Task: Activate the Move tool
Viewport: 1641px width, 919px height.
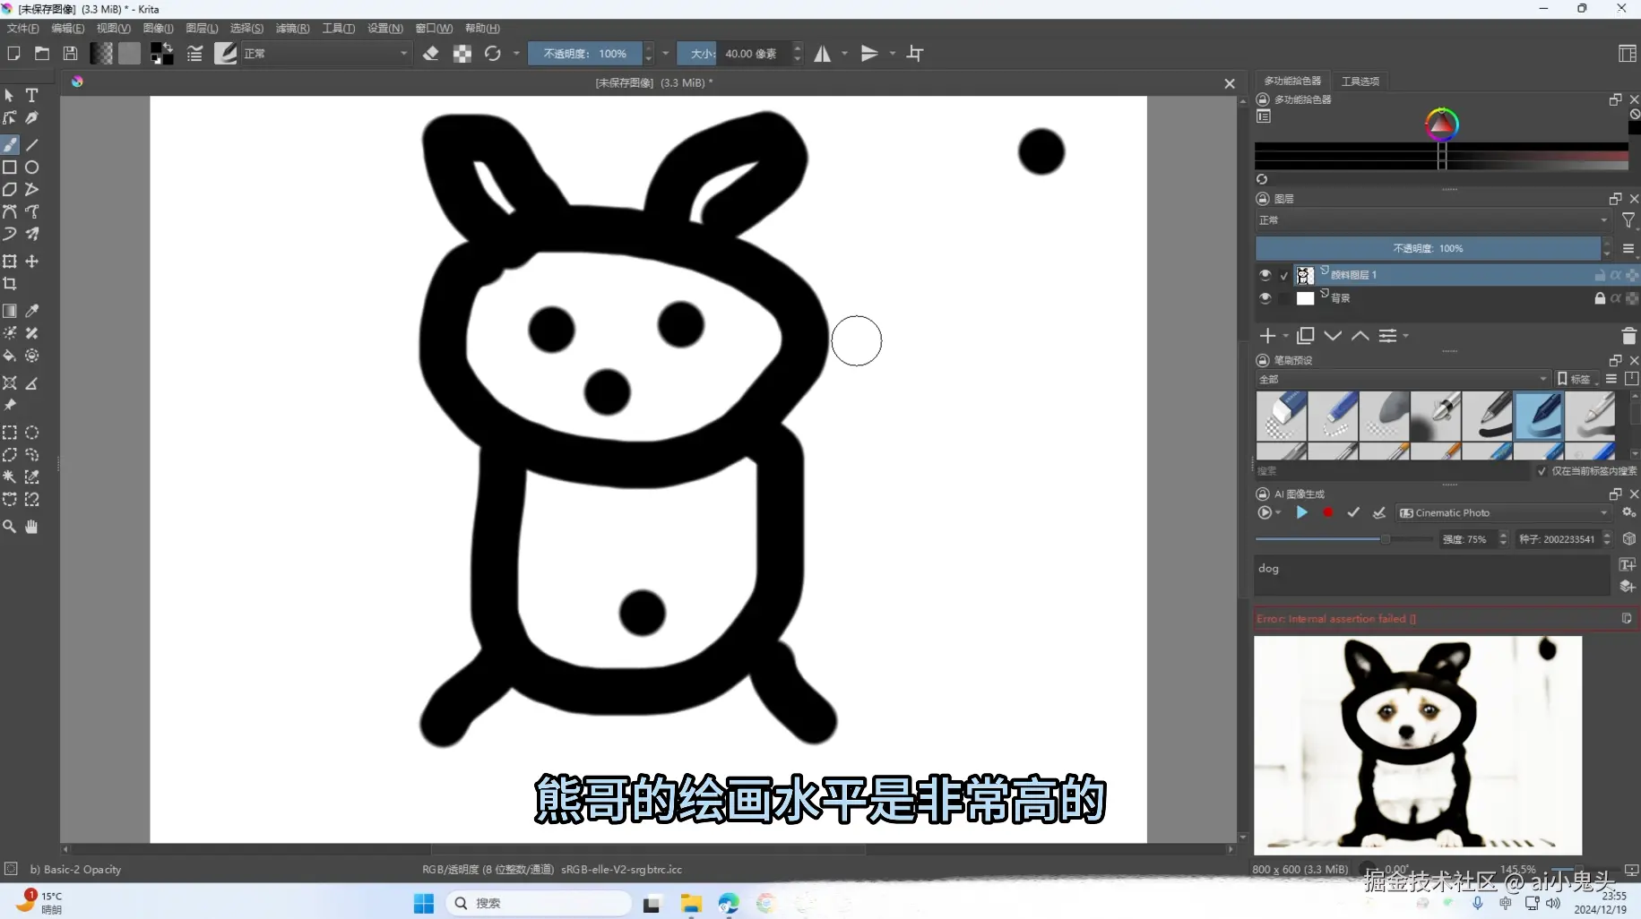Action: click(x=32, y=261)
